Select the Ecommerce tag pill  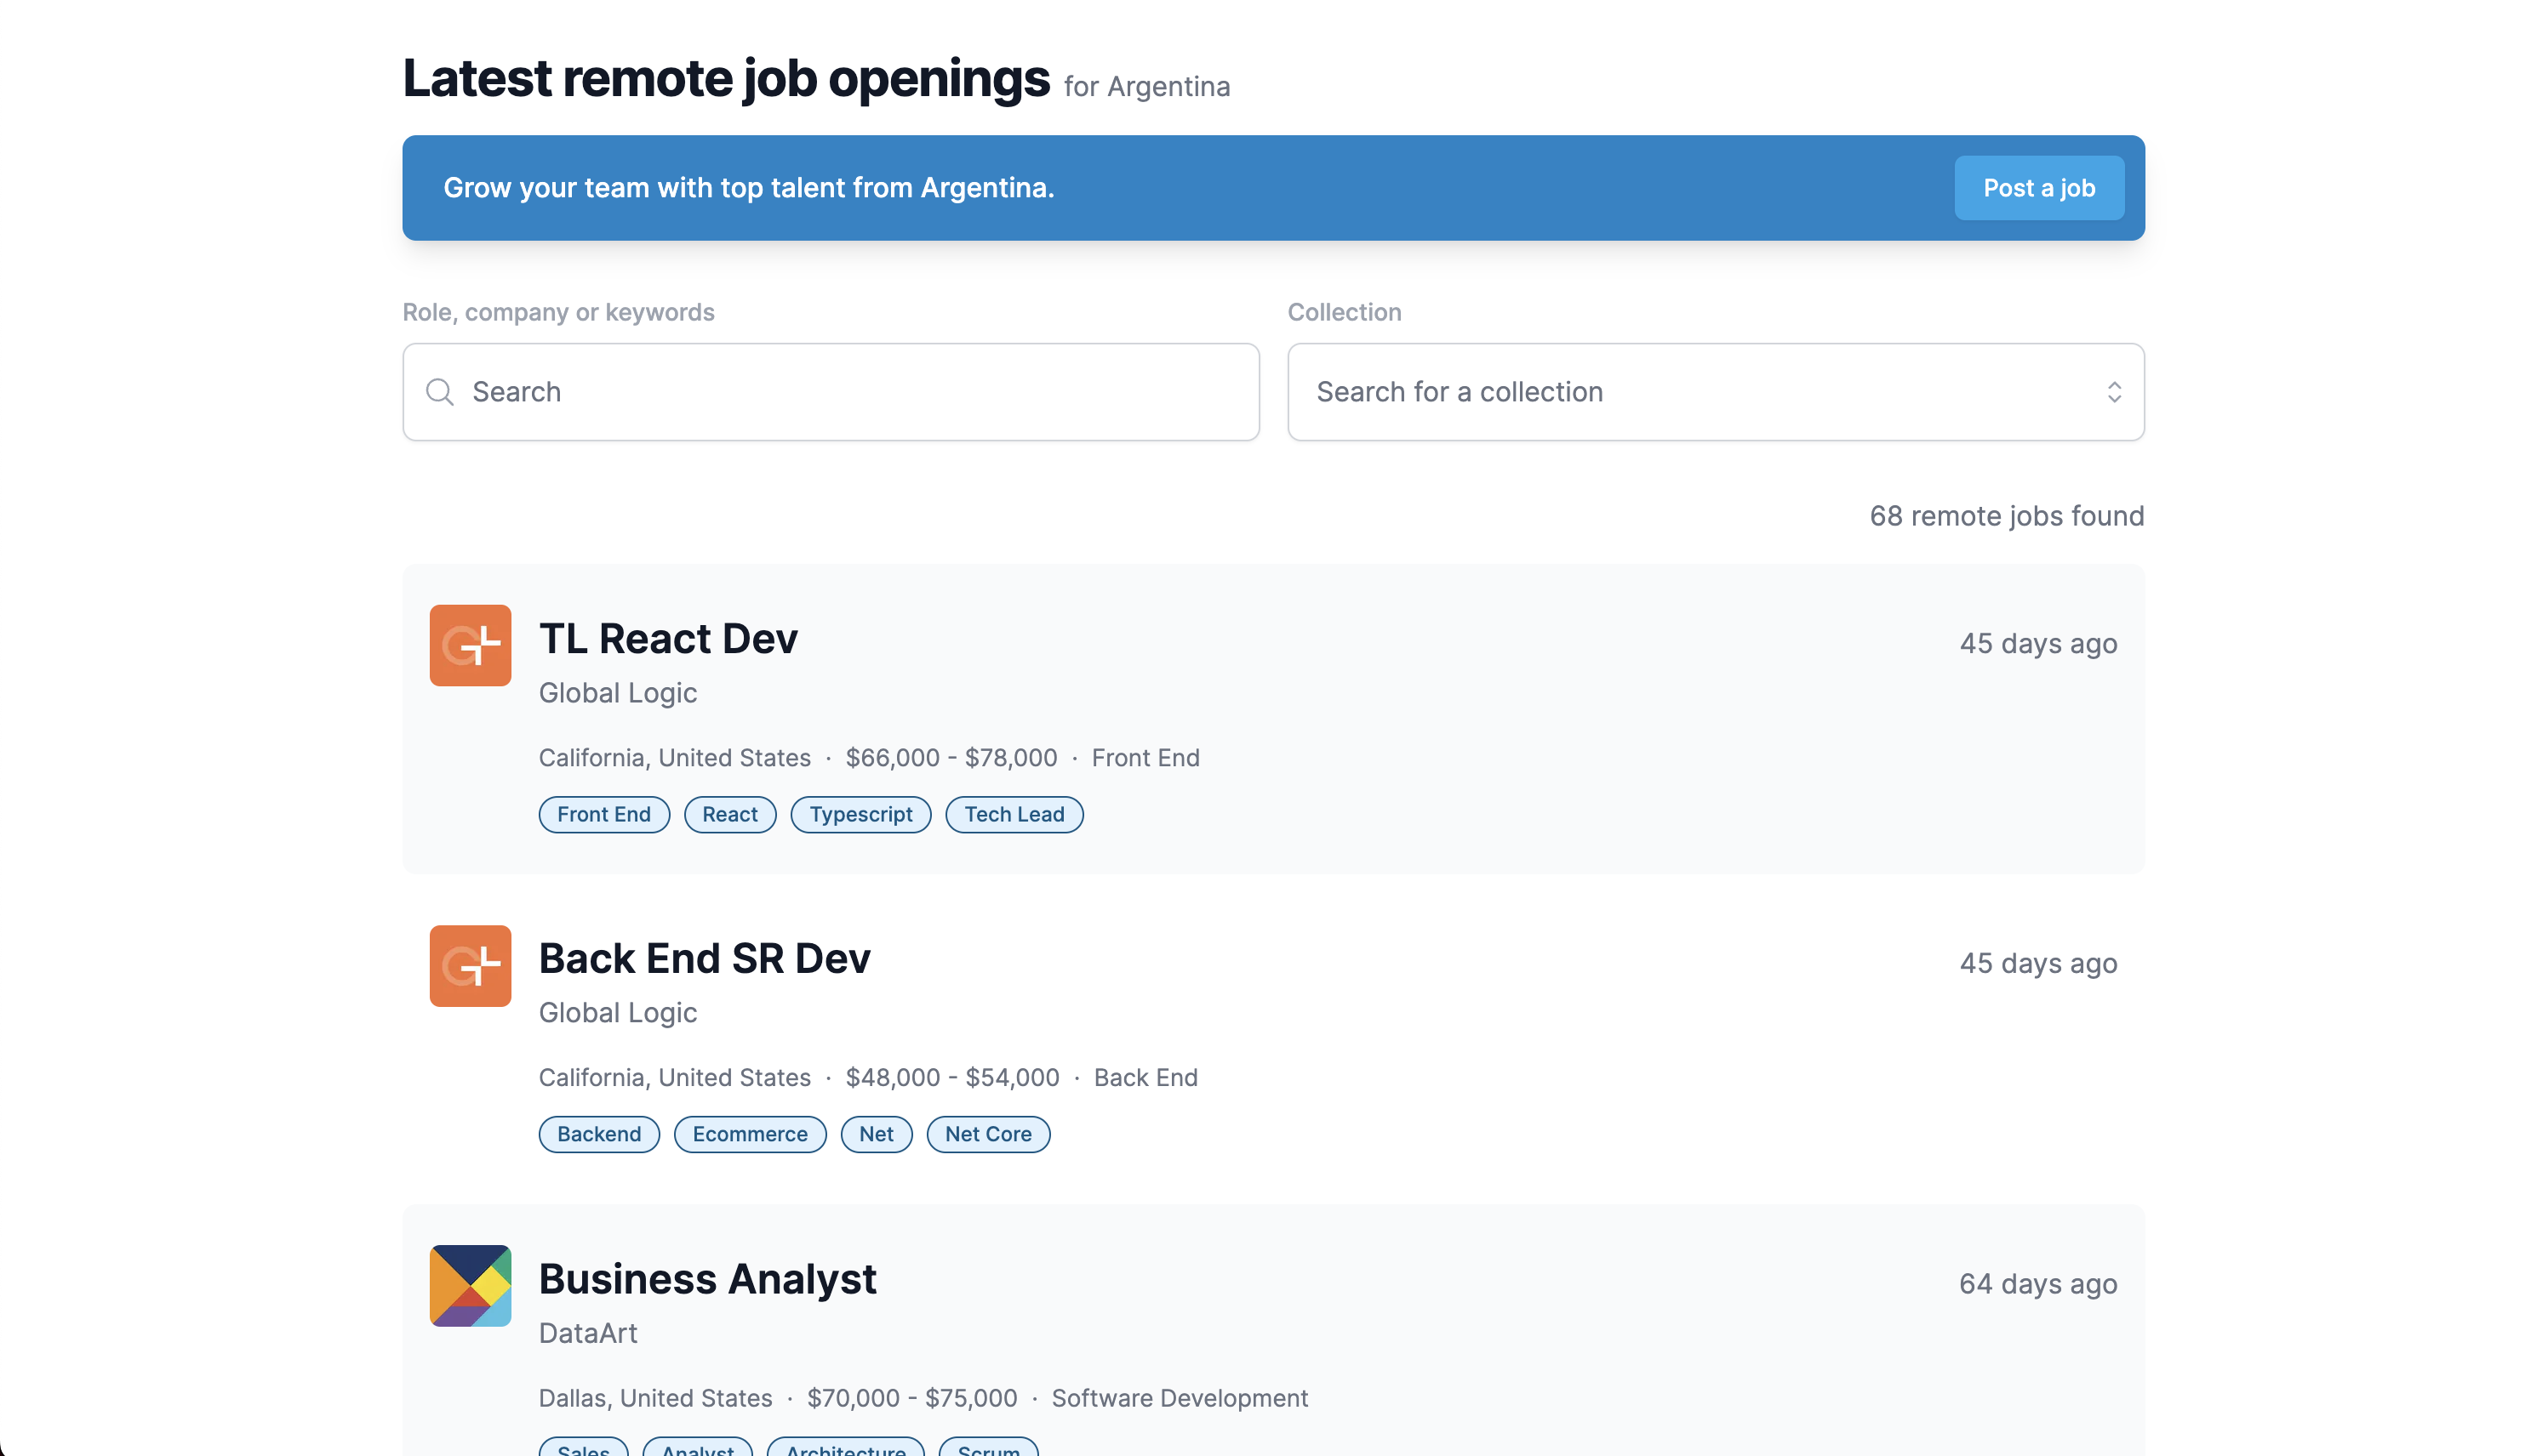[x=749, y=1134]
